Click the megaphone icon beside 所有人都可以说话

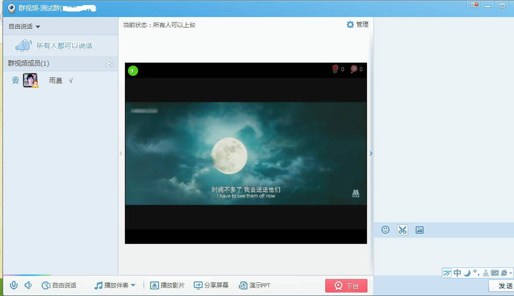[x=23, y=45]
